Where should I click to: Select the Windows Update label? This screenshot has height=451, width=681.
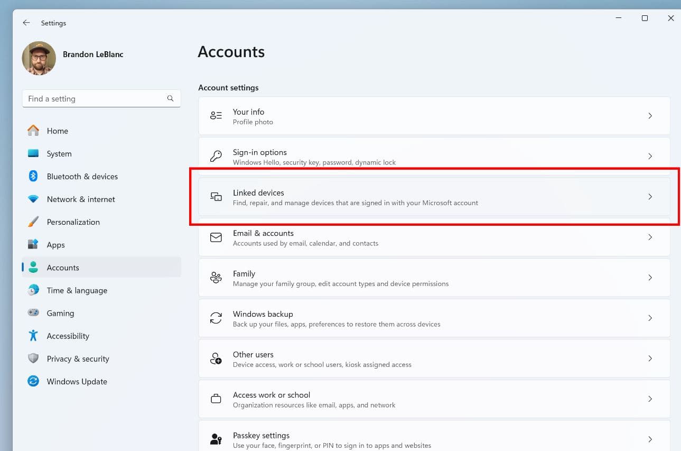point(77,381)
